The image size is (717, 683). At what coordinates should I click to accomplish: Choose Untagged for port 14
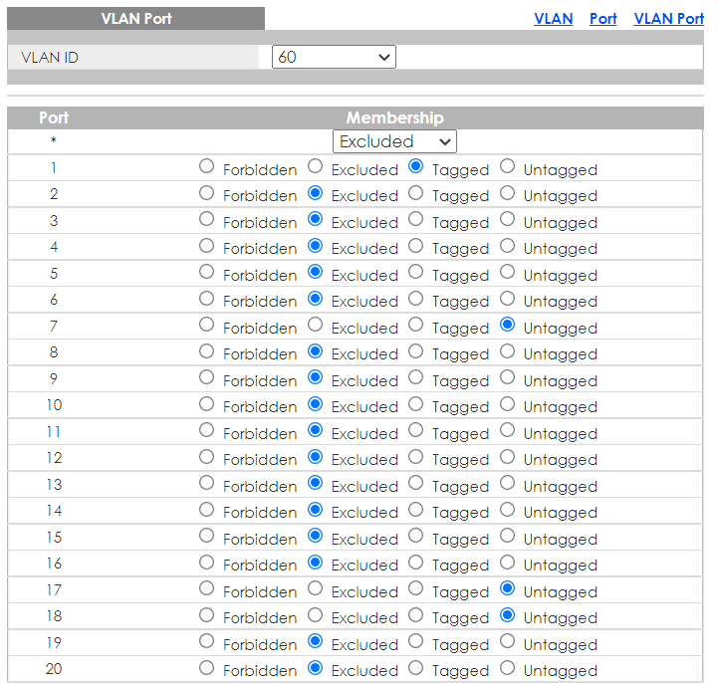tap(507, 510)
